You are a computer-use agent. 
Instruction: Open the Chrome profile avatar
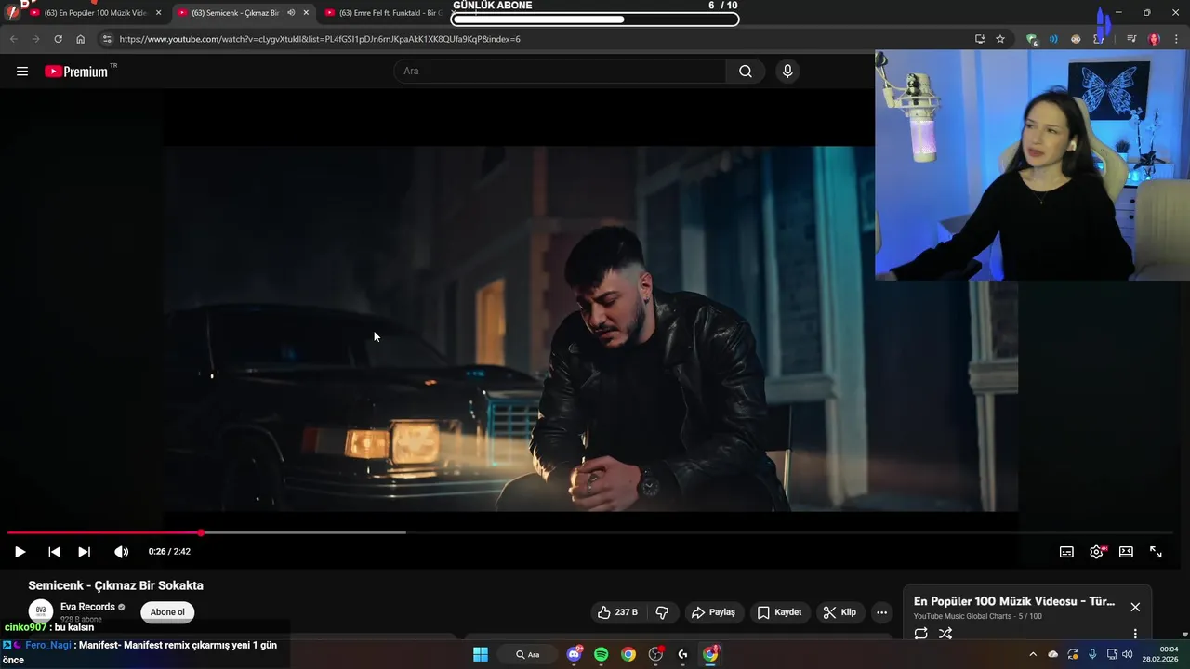(1154, 39)
